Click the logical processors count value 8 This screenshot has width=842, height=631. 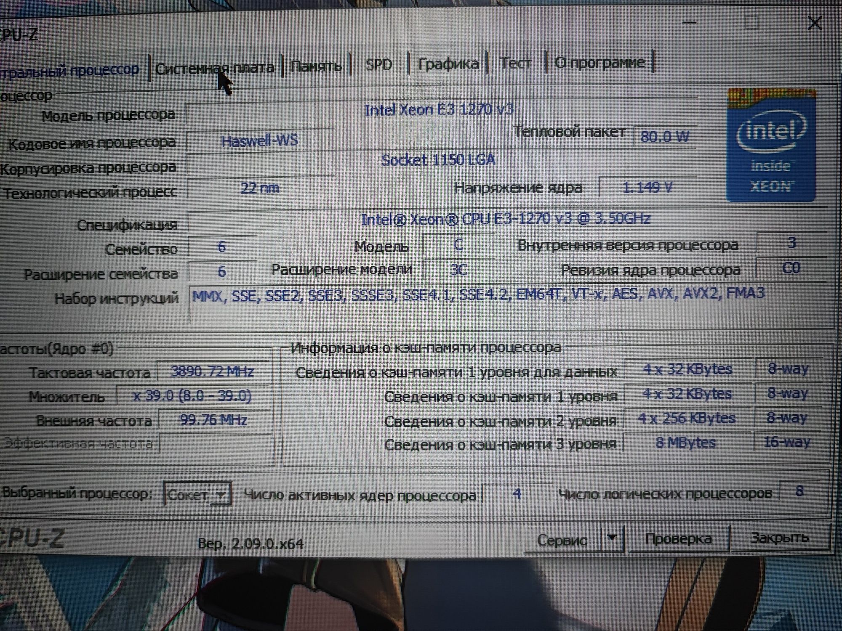pos(799,491)
